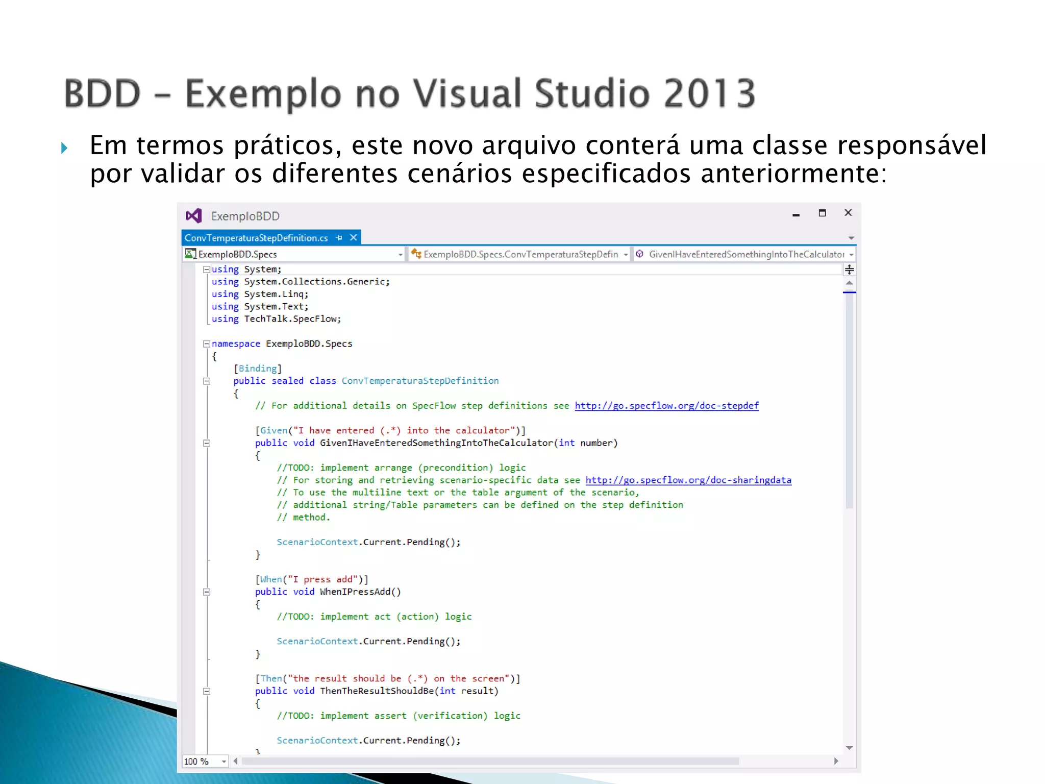Click the horizontal scrollbar left arrow
The width and height of the screenshot is (1045, 784).
coord(235,761)
